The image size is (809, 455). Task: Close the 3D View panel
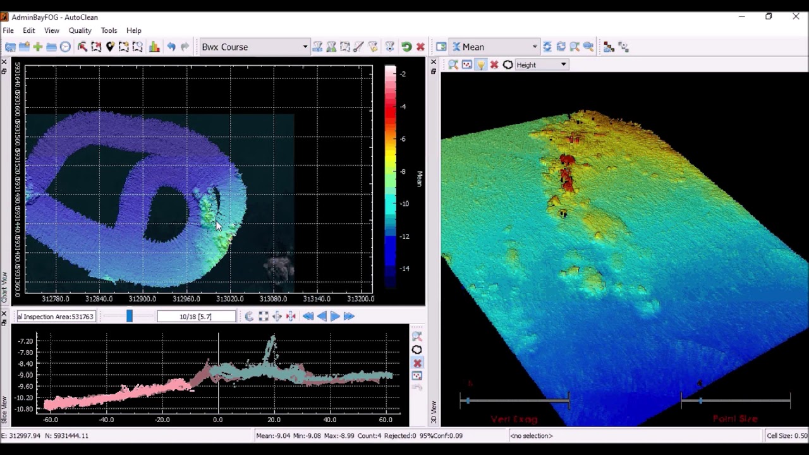(x=434, y=62)
